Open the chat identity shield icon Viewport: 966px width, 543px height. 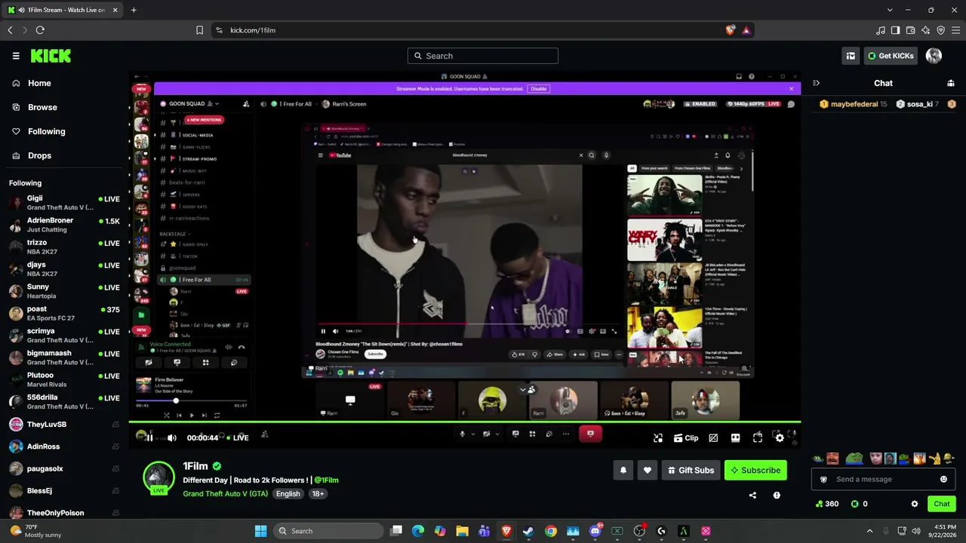pyautogui.click(x=823, y=480)
